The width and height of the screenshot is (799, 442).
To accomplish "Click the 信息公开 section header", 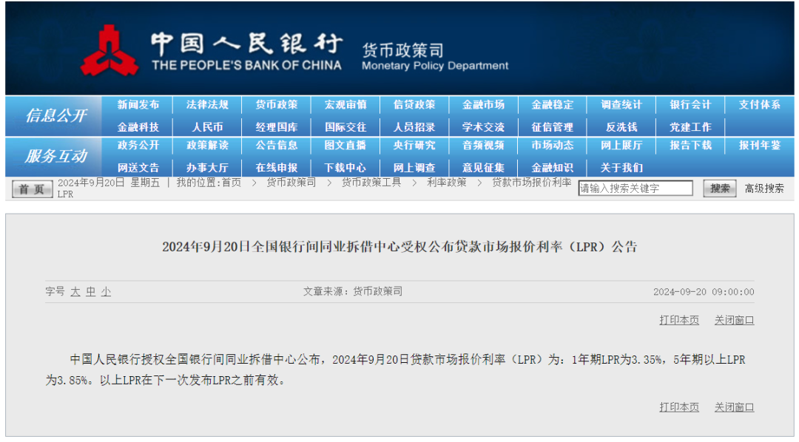I will [56, 115].
